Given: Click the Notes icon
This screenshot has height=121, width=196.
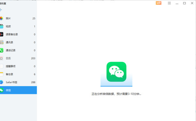Looking at the screenshot, I should 2,74.
